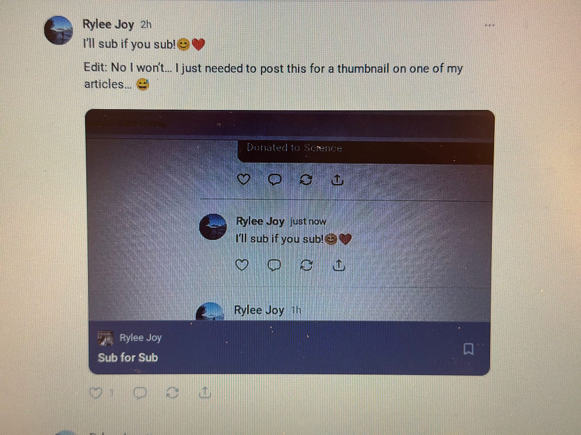
Task: Open the Sub for Sub article title
Action: point(128,357)
